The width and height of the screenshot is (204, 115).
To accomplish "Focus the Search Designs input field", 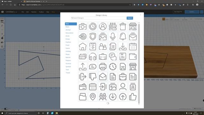I will [98, 18].
